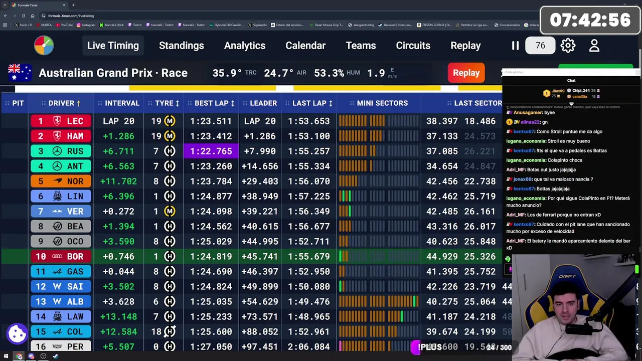Reload the Formula-Timer page
Image resolution: width=642 pixels, height=361 pixels.
[23, 16]
